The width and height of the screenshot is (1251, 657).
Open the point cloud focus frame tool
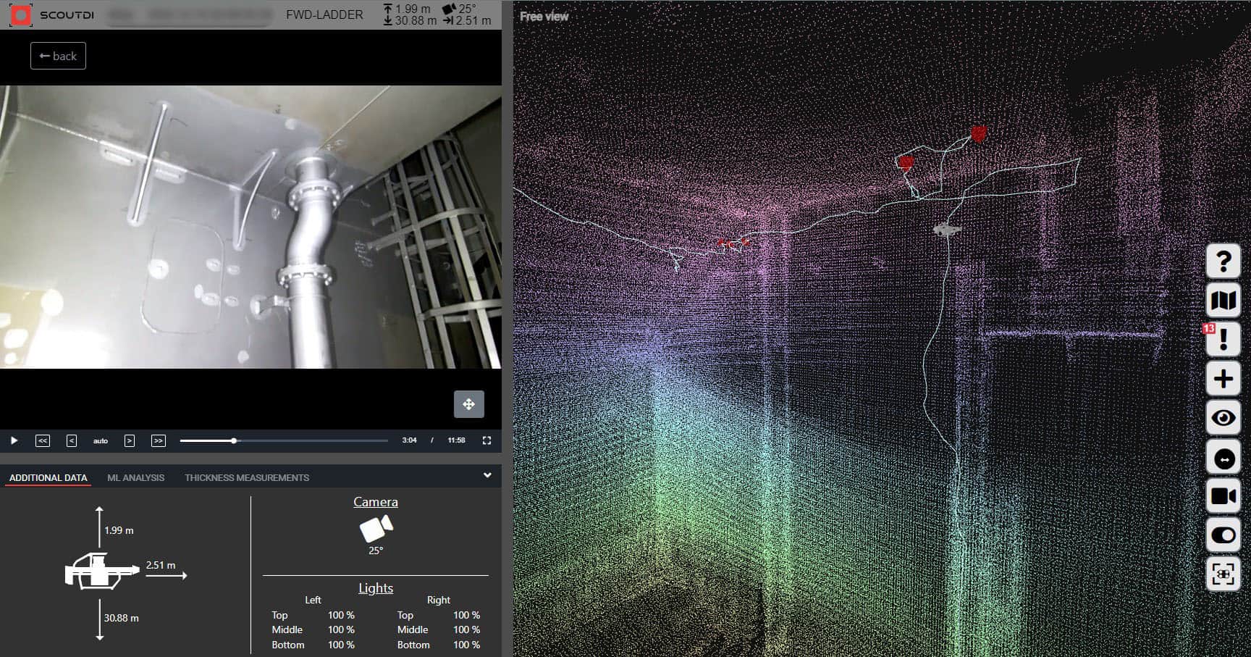click(x=1223, y=572)
